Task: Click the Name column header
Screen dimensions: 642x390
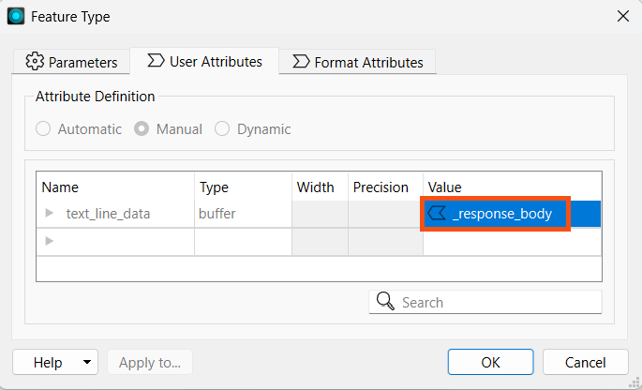Action: coord(115,187)
